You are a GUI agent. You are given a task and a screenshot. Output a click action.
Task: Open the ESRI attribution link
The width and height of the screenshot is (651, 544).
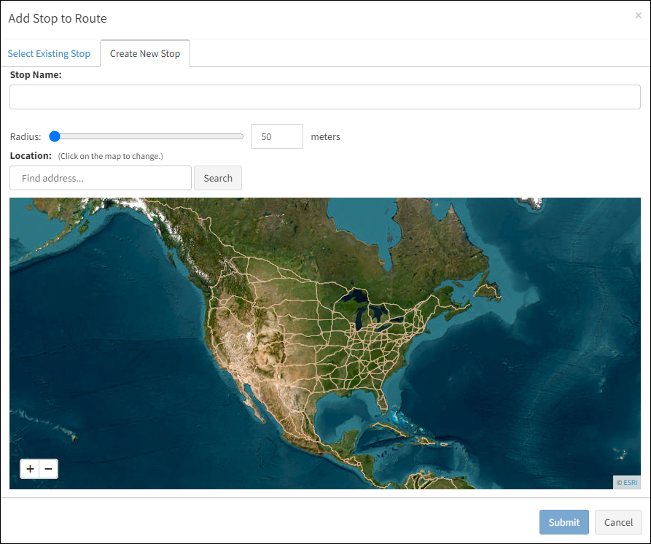630,483
